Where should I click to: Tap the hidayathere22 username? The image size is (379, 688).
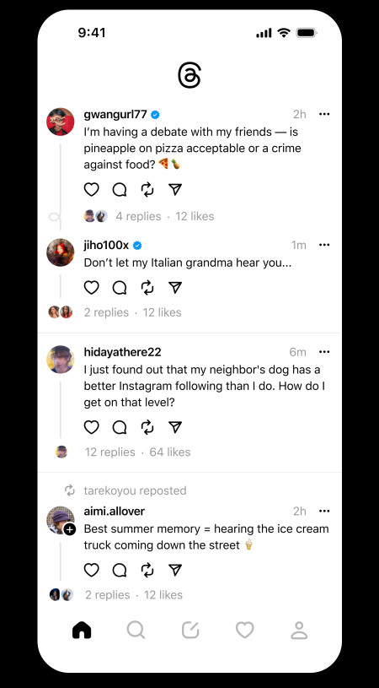click(x=122, y=352)
